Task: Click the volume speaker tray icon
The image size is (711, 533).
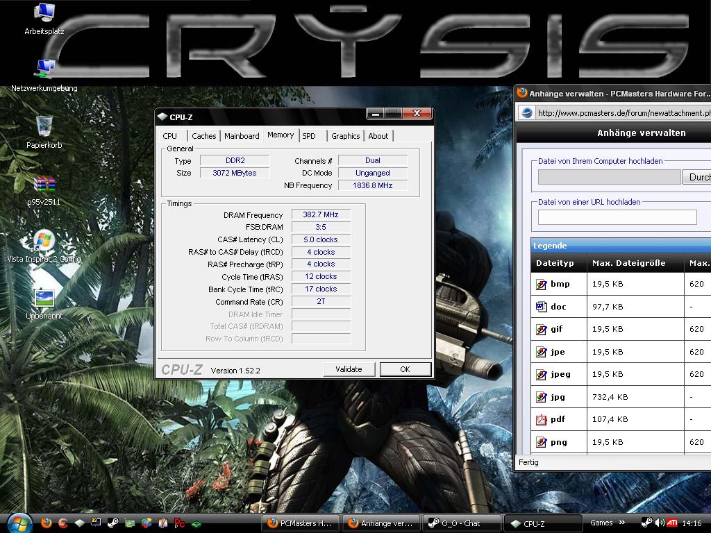Action: [x=660, y=523]
